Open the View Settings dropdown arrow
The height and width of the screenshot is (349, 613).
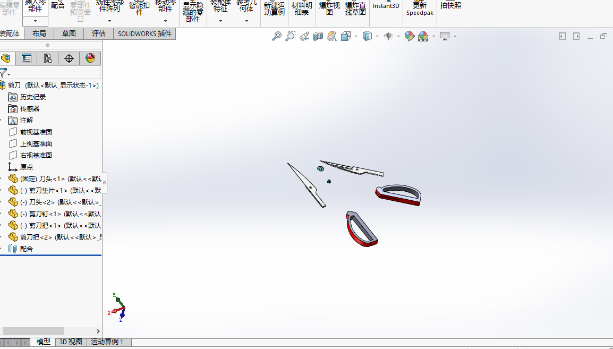[455, 36]
